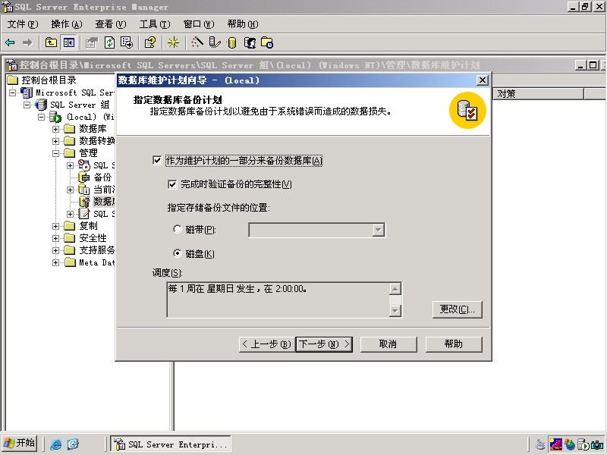Collapse the 管理 folder node
The image size is (607, 455).
(55, 153)
